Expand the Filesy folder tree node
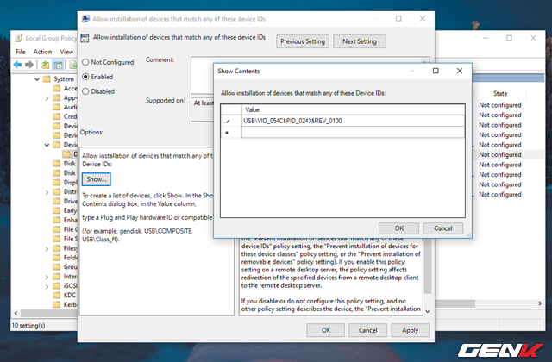Viewport: 552px width, 362px height. (46, 248)
